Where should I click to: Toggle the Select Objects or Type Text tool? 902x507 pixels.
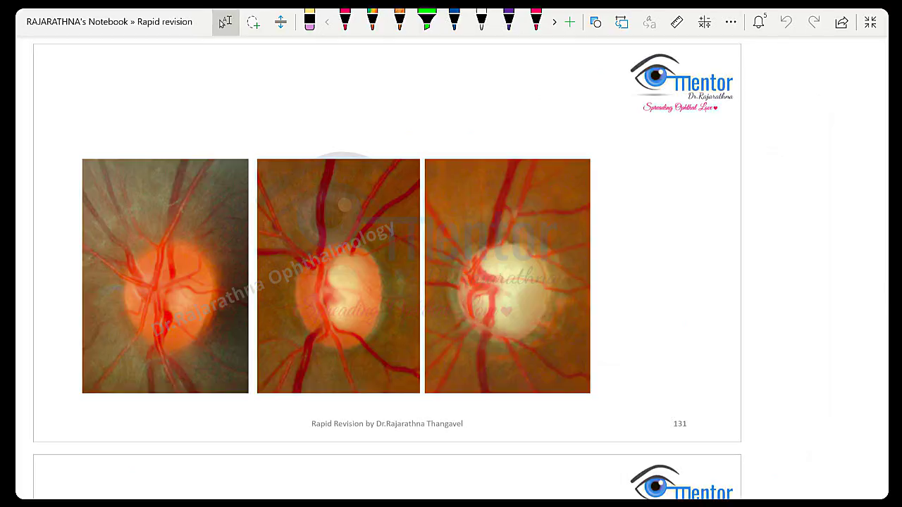pos(225,23)
